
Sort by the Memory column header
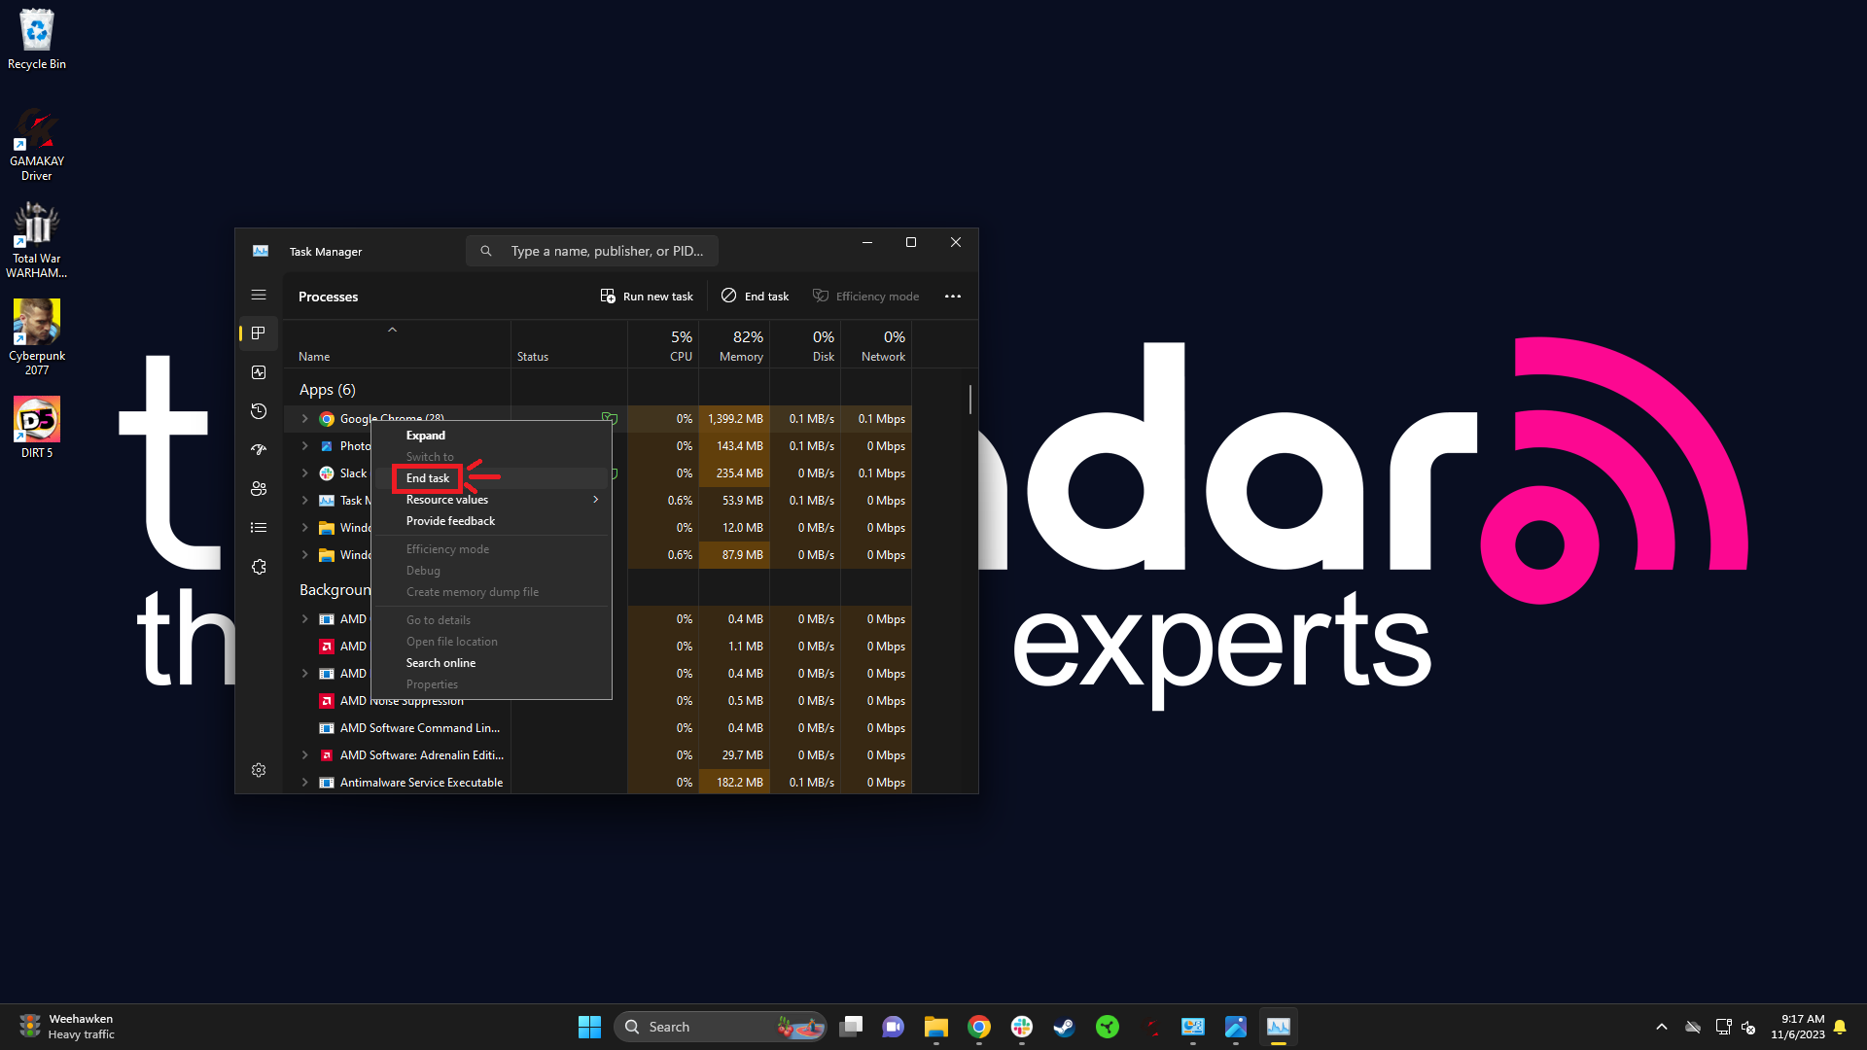click(x=734, y=344)
